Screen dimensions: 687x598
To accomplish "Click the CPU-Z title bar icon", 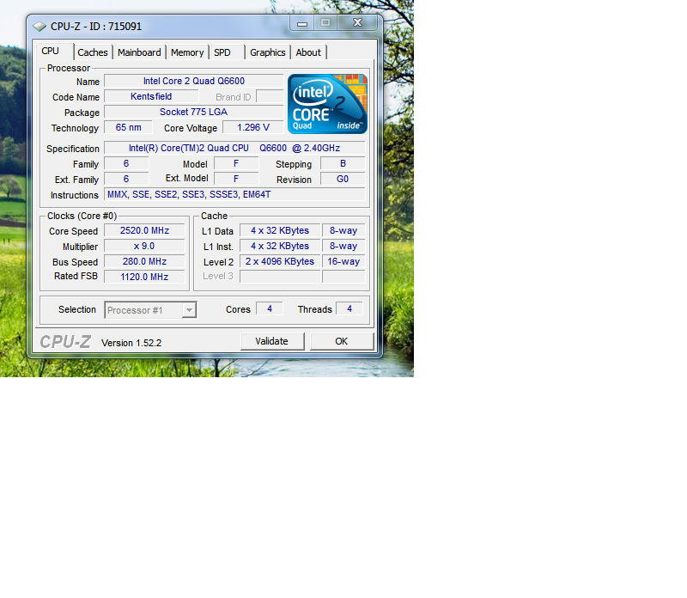I will (40, 27).
